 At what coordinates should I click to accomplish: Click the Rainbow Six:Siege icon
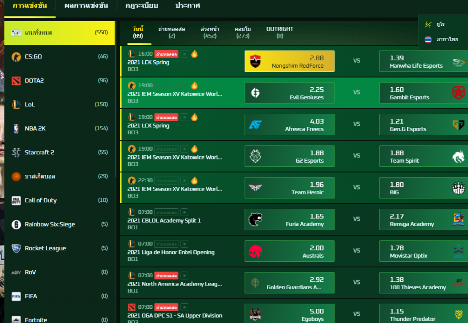point(16,224)
